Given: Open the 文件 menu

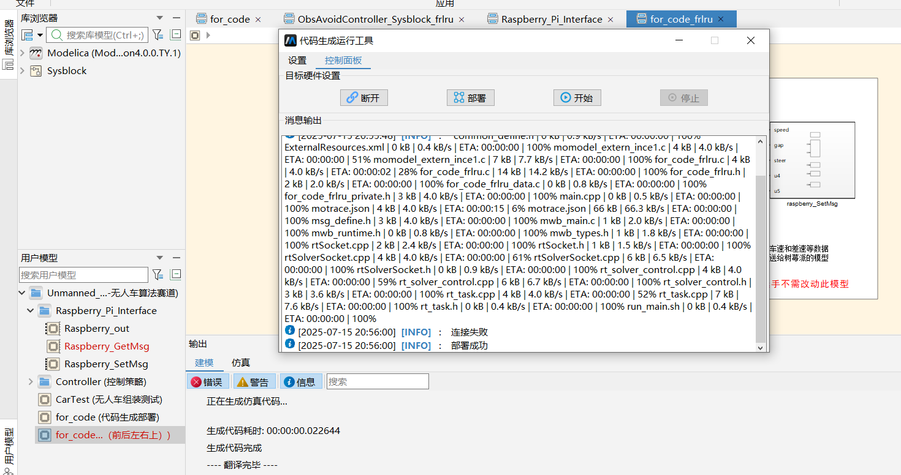Looking at the screenshot, I should click(25, 3).
